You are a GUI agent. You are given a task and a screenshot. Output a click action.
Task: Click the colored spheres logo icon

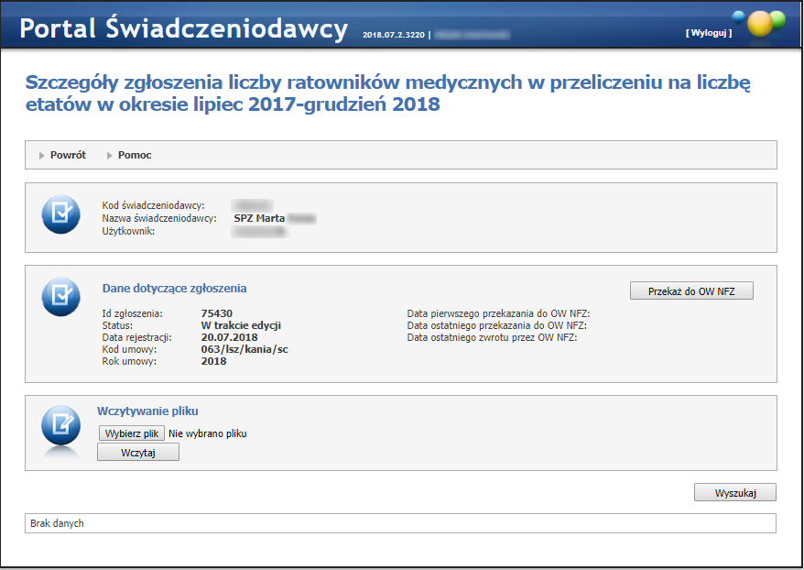coord(759,22)
